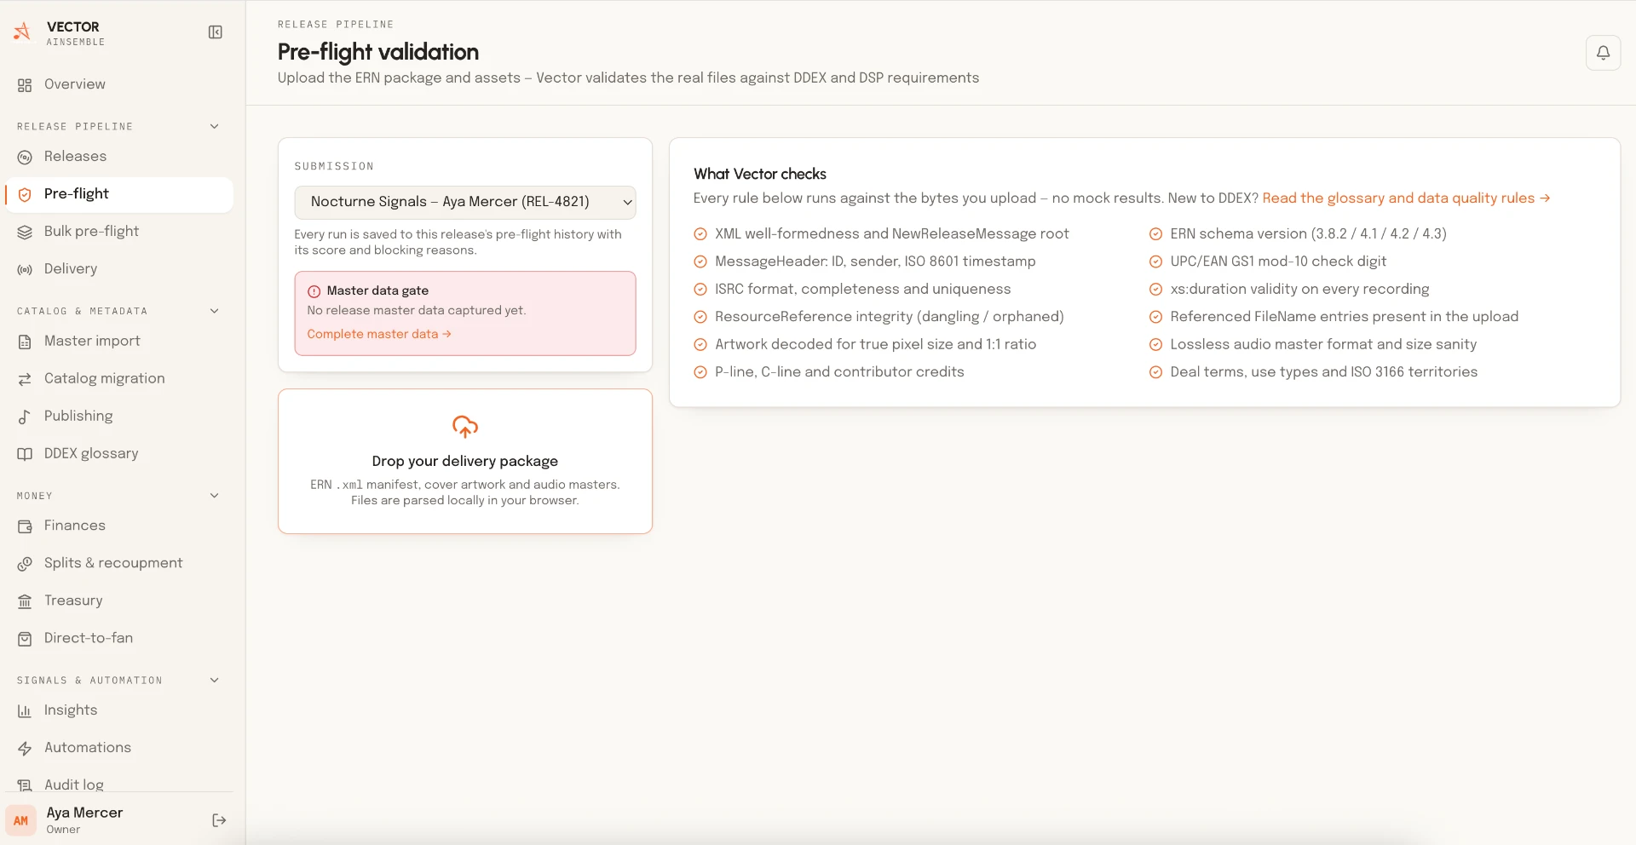Image resolution: width=1636 pixels, height=845 pixels.
Task: Click the log out icon
Action: 219,820
